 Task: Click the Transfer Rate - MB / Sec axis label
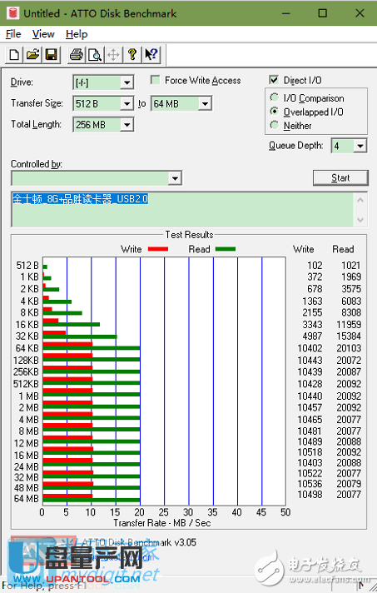coord(162,523)
